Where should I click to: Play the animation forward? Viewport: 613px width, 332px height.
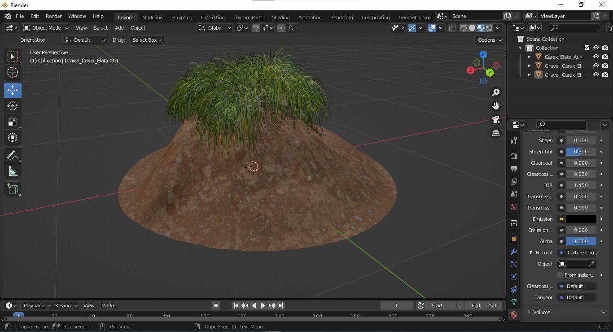click(263, 306)
